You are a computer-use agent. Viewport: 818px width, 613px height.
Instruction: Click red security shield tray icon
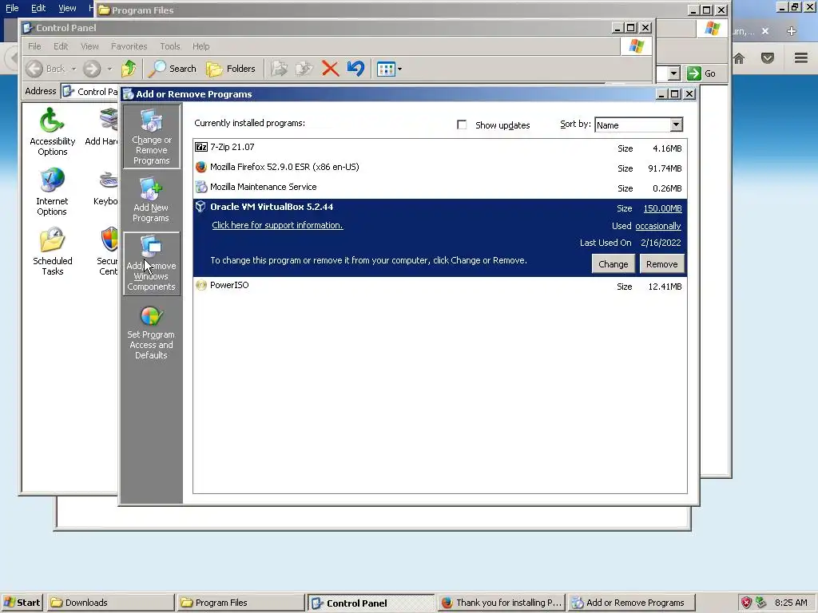(747, 603)
